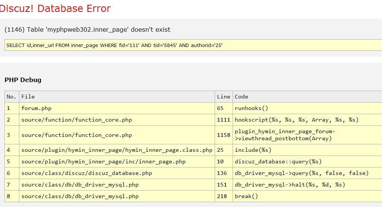Click line number 1111 cell

224,120
